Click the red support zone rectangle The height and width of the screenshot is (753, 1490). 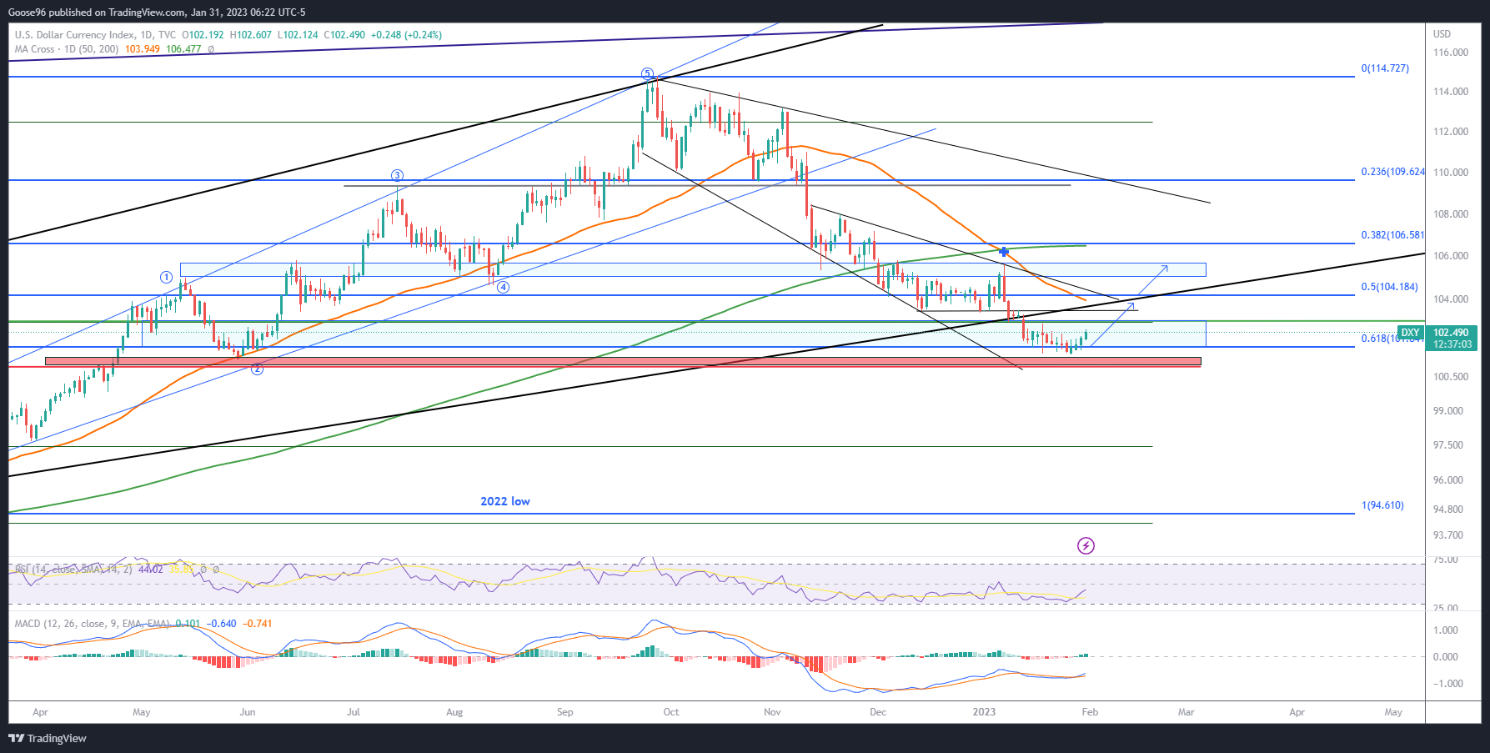pyautogui.click(x=623, y=362)
